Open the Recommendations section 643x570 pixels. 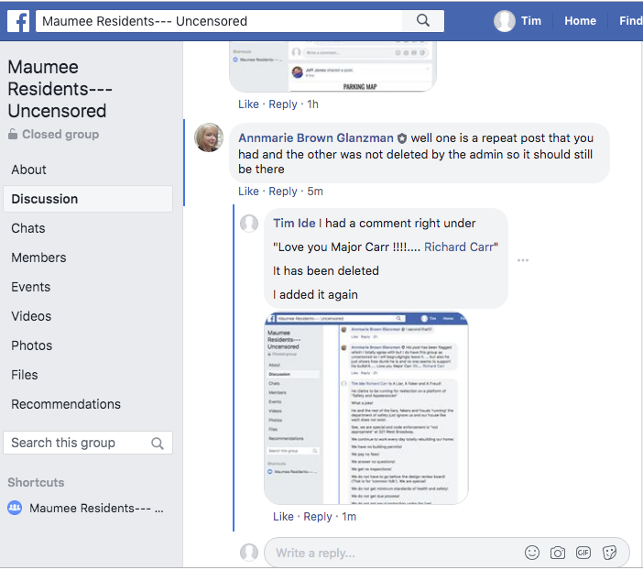(66, 404)
